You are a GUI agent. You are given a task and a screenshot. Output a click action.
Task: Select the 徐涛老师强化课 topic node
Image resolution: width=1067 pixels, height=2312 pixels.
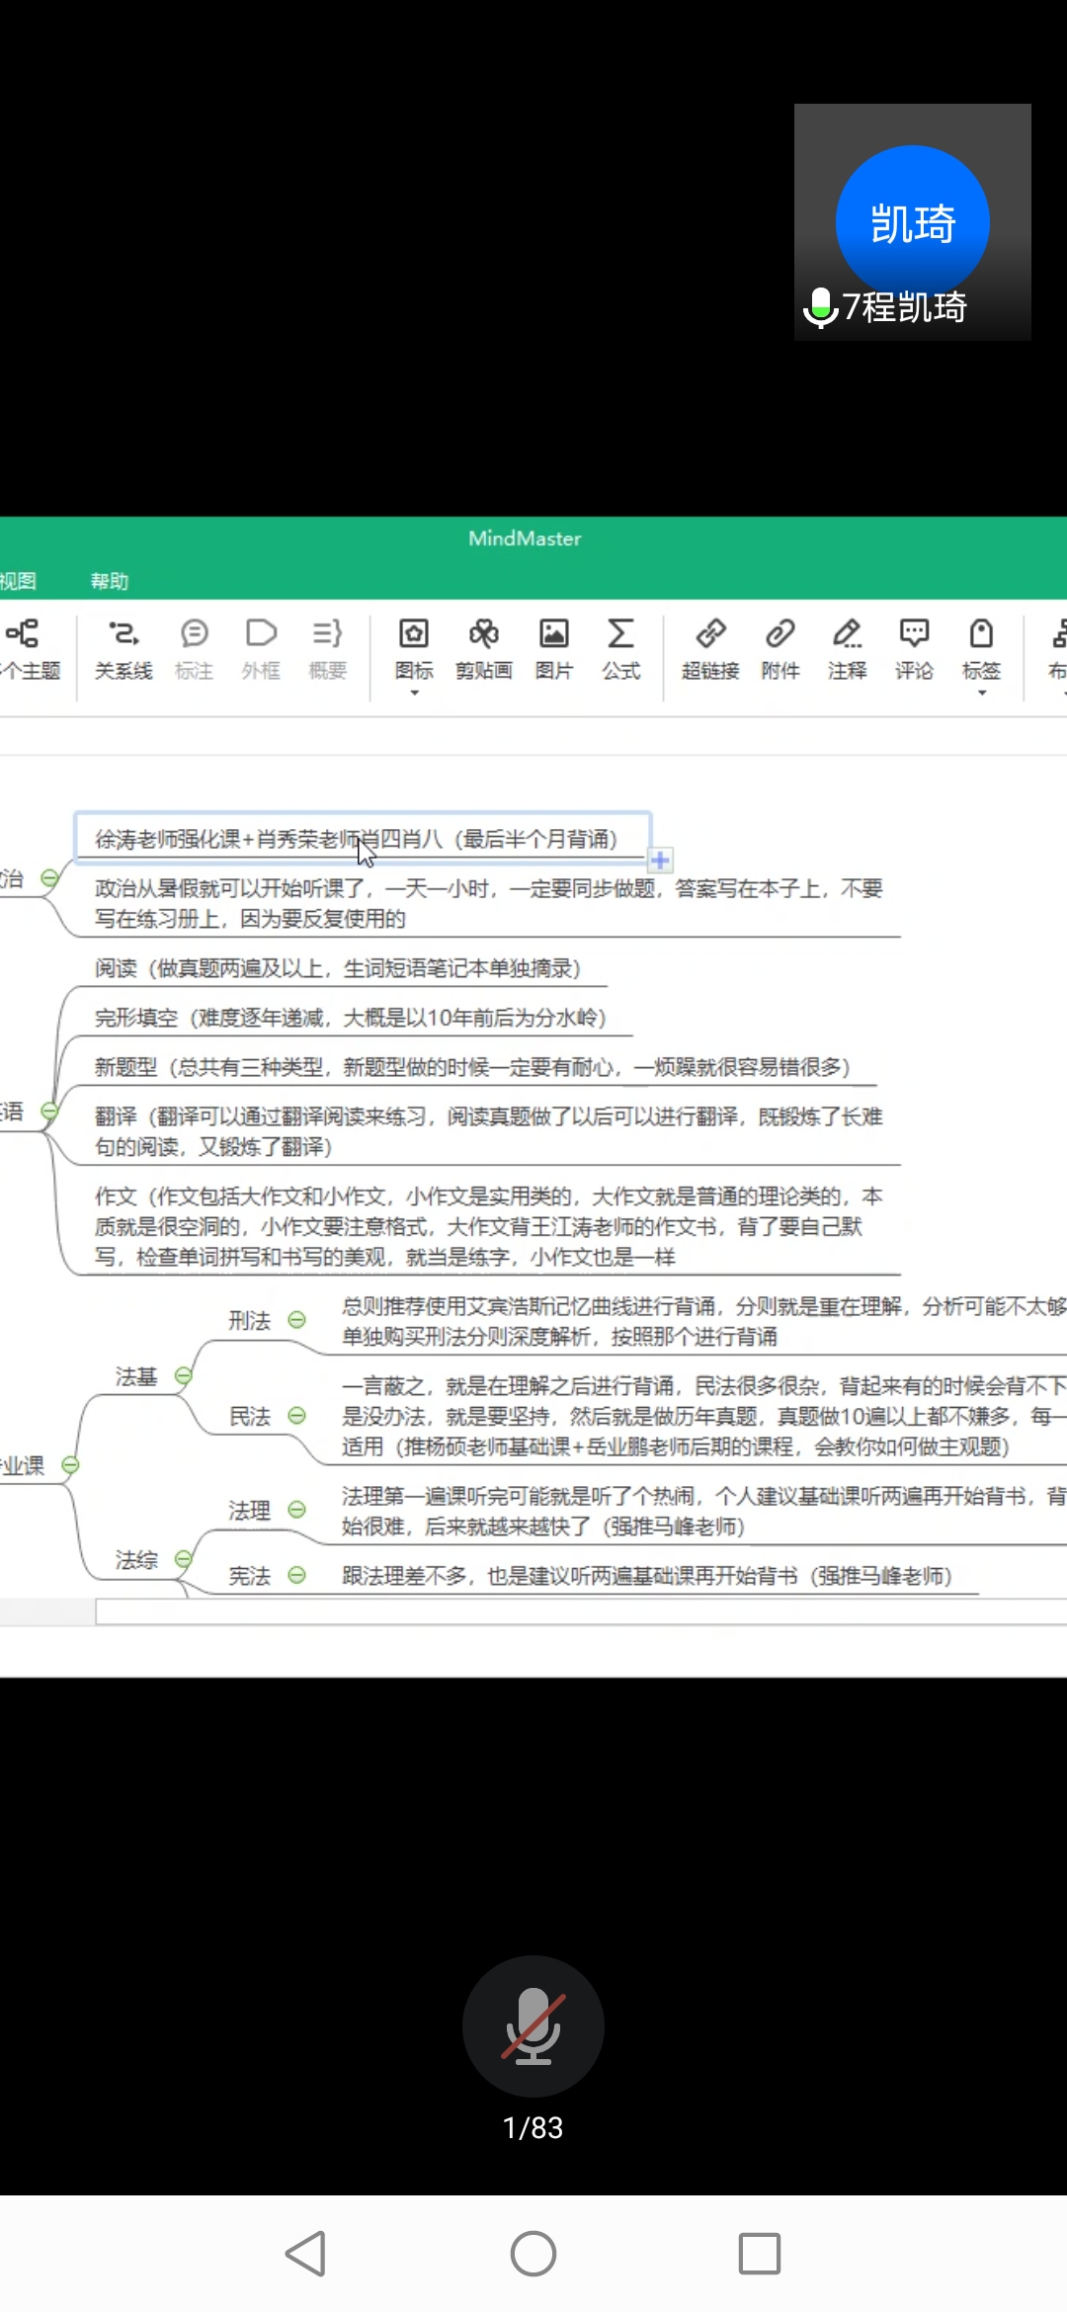[x=356, y=839]
